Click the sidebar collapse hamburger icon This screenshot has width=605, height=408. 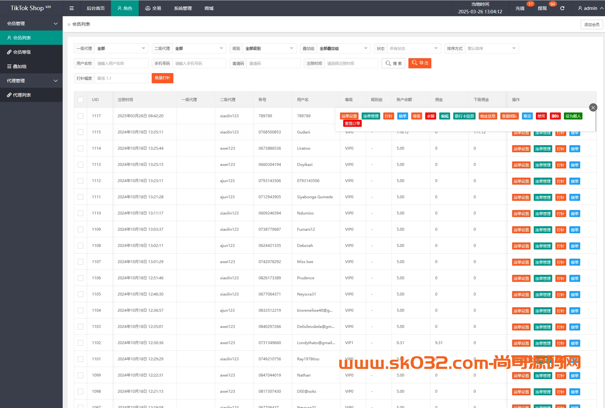pyautogui.click(x=72, y=8)
